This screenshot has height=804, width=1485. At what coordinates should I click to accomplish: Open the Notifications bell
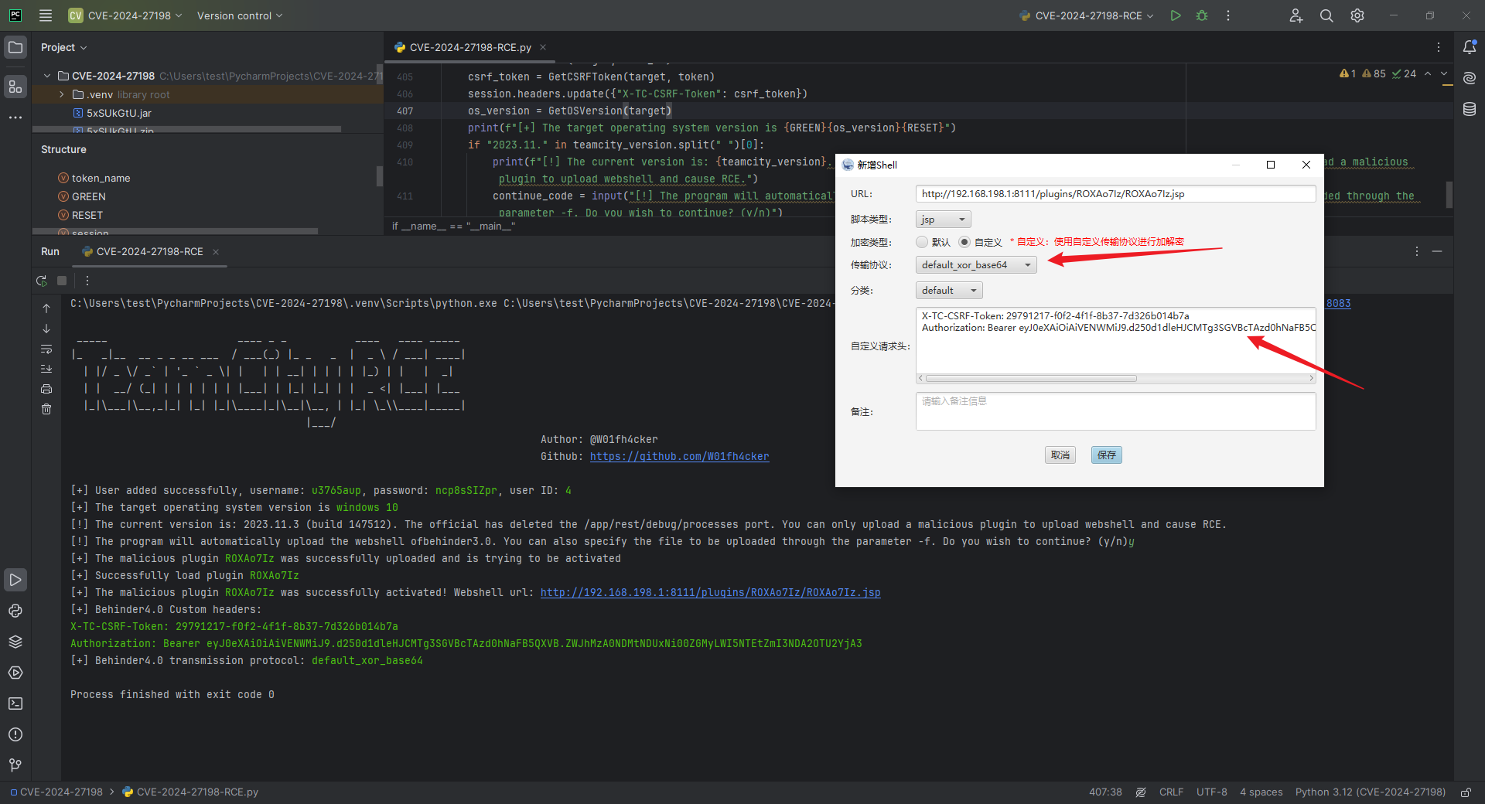point(1470,47)
